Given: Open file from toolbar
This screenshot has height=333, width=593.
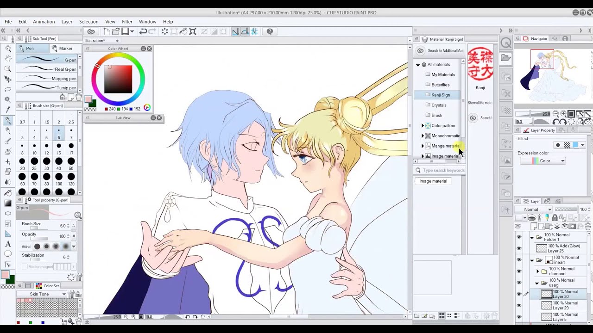Looking at the screenshot, I should pyautogui.click(x=116, y=31).
